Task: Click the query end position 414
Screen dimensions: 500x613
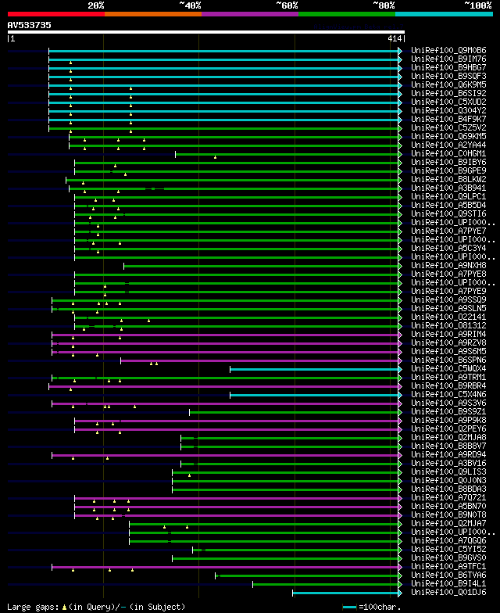Action: [395, 39]
